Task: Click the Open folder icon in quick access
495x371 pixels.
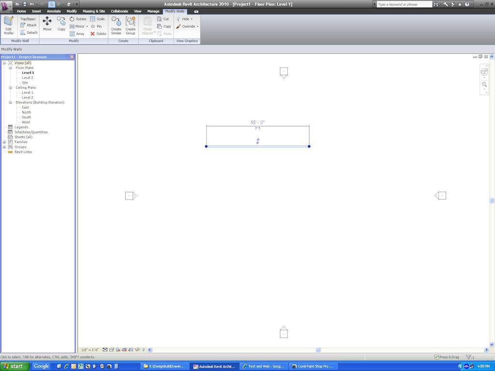Action: (18, 4)
